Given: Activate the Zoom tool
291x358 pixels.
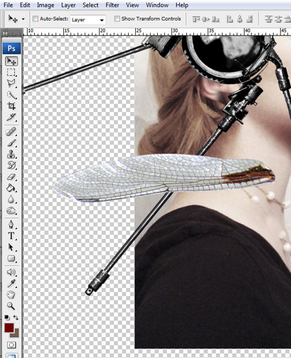Looking at the screenshot, I should 11,306.
